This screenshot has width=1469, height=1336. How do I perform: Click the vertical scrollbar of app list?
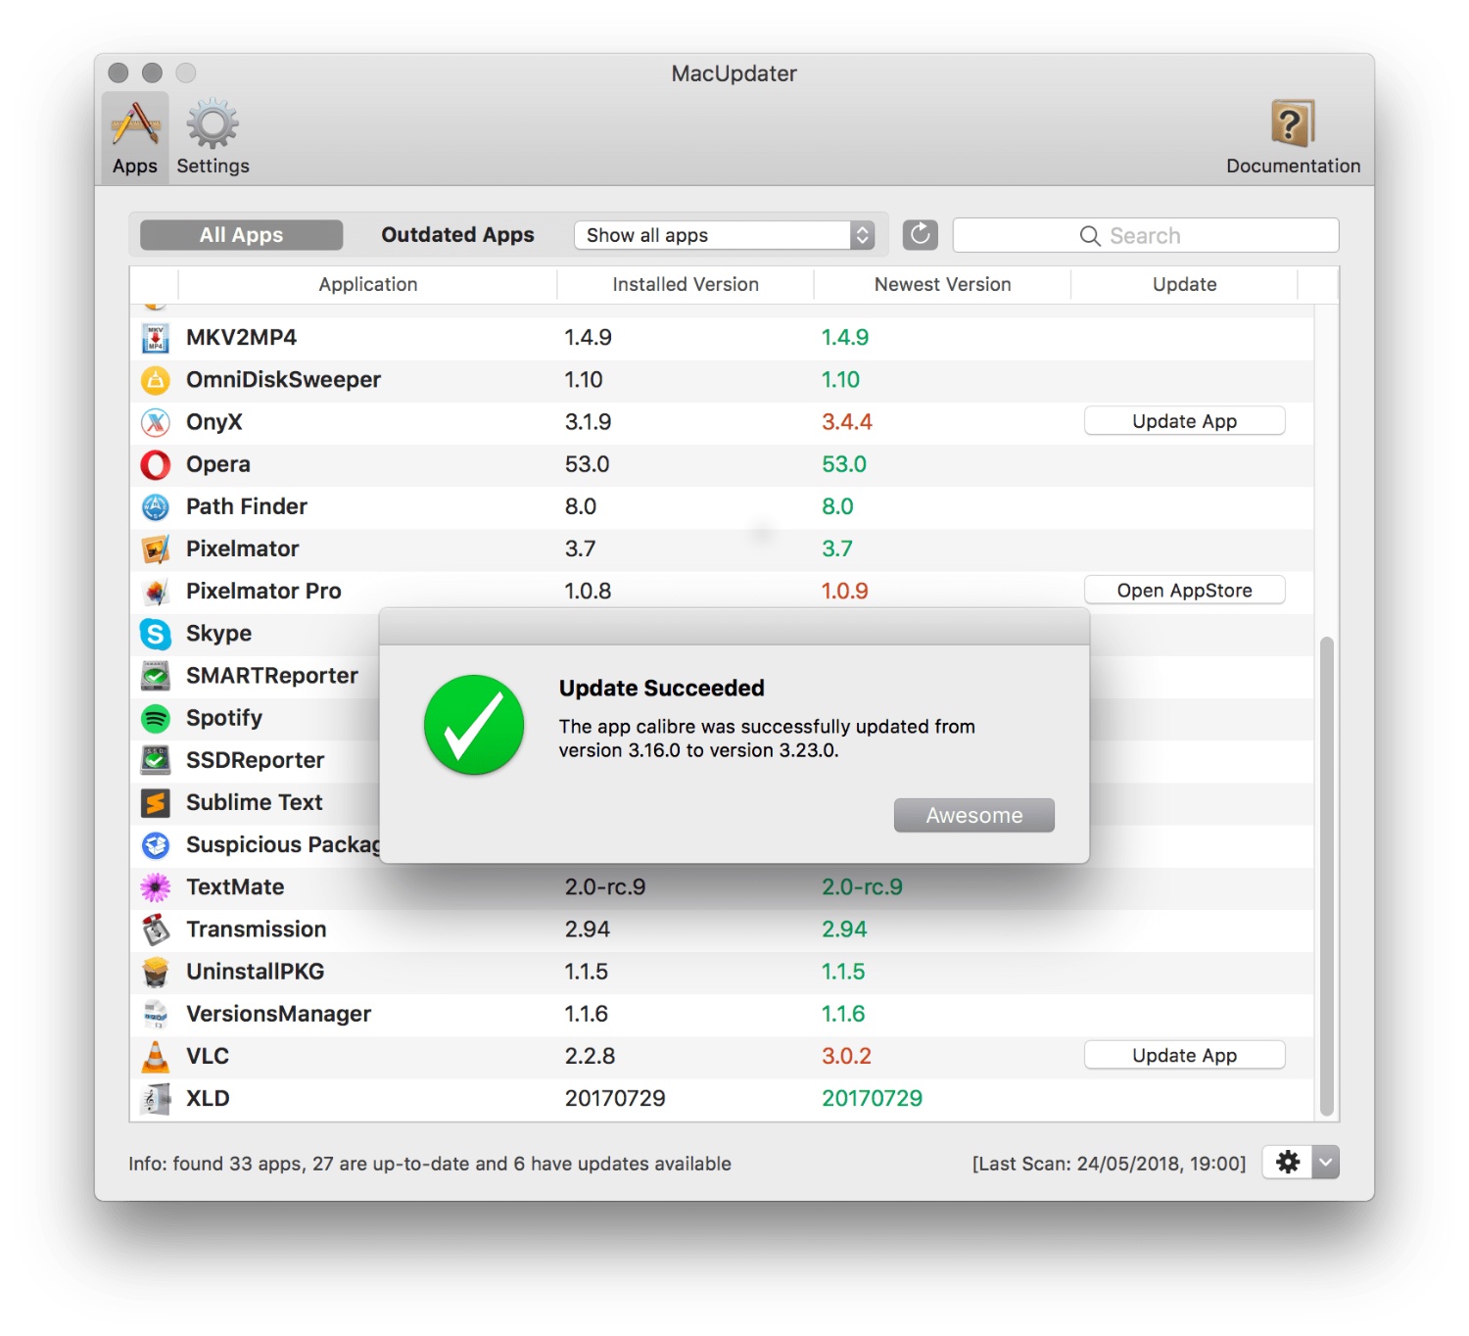tap(1326, 875)
